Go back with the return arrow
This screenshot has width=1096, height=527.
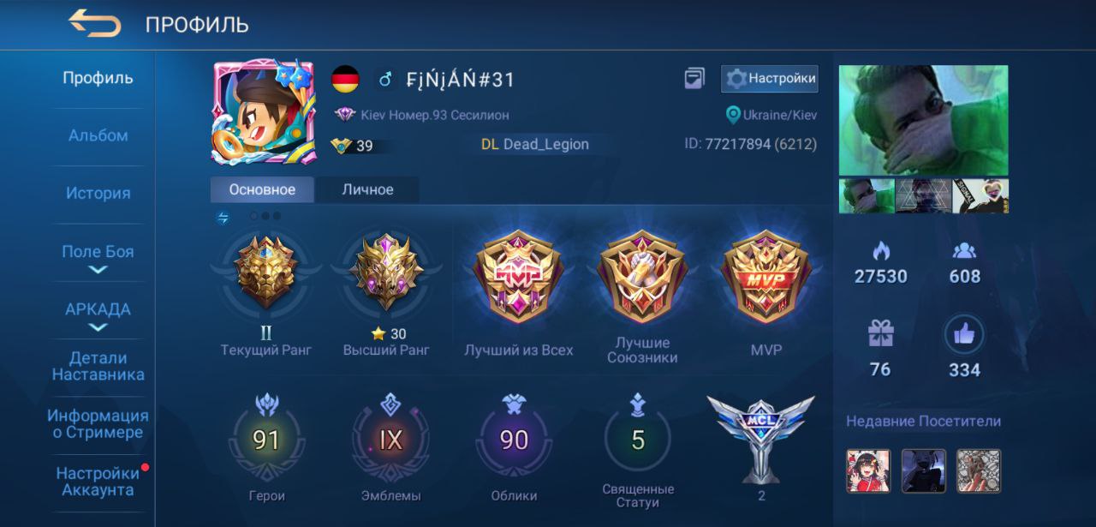94,23
